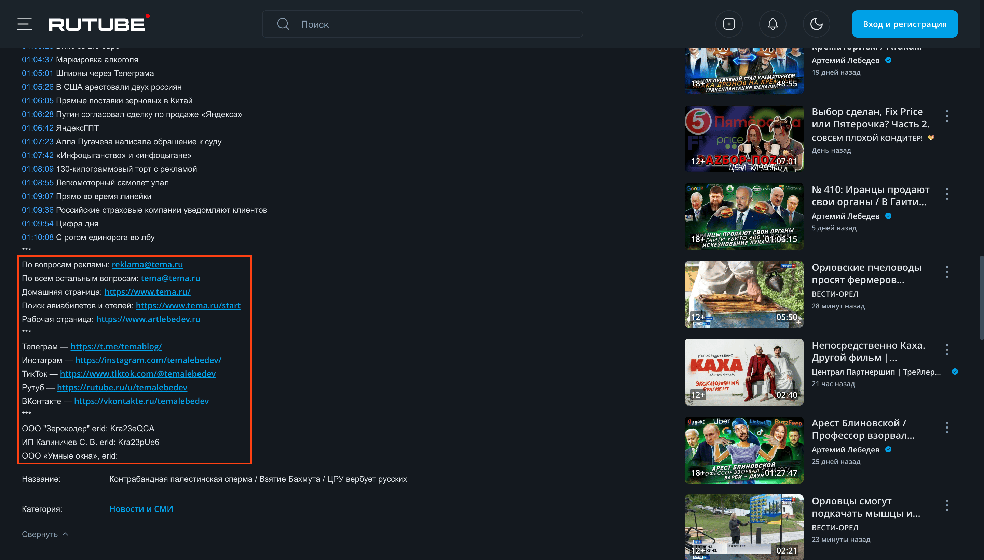
Task: Open three-dot menu for №410 video
Action: pos(947,194)
